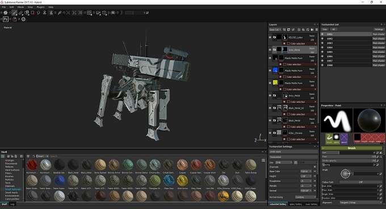Click the add effect icon in Layers
The height and width of the screenshot is (209, 386).
point(284,30)
